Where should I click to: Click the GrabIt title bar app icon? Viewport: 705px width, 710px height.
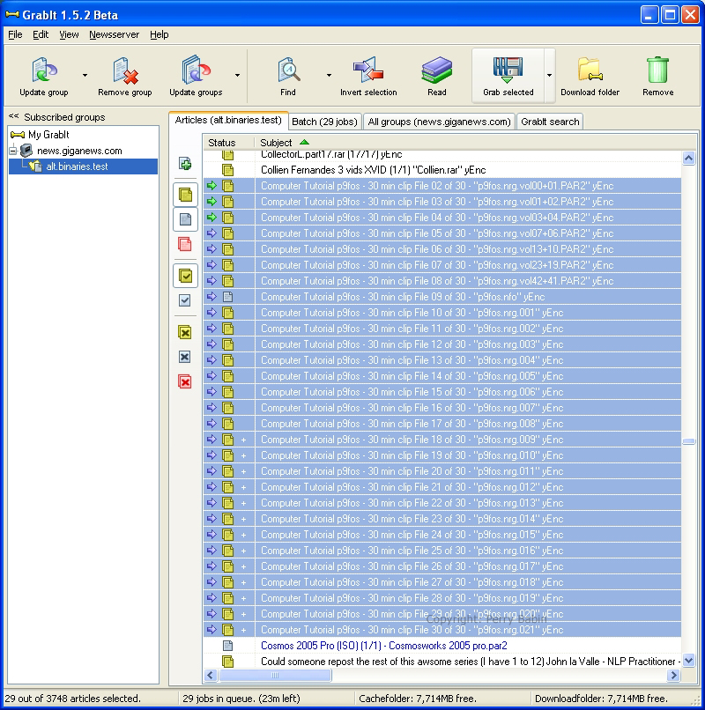pyautogui.click(x=12, y=15)
